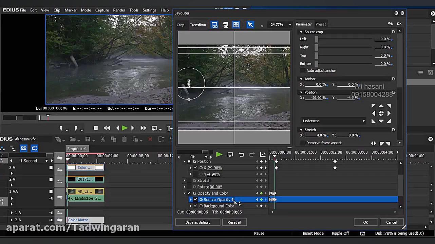Screen dimensions: 435x244
Task: Select the Color Matte clip on track 2A
Action: [x=85, y=220]
